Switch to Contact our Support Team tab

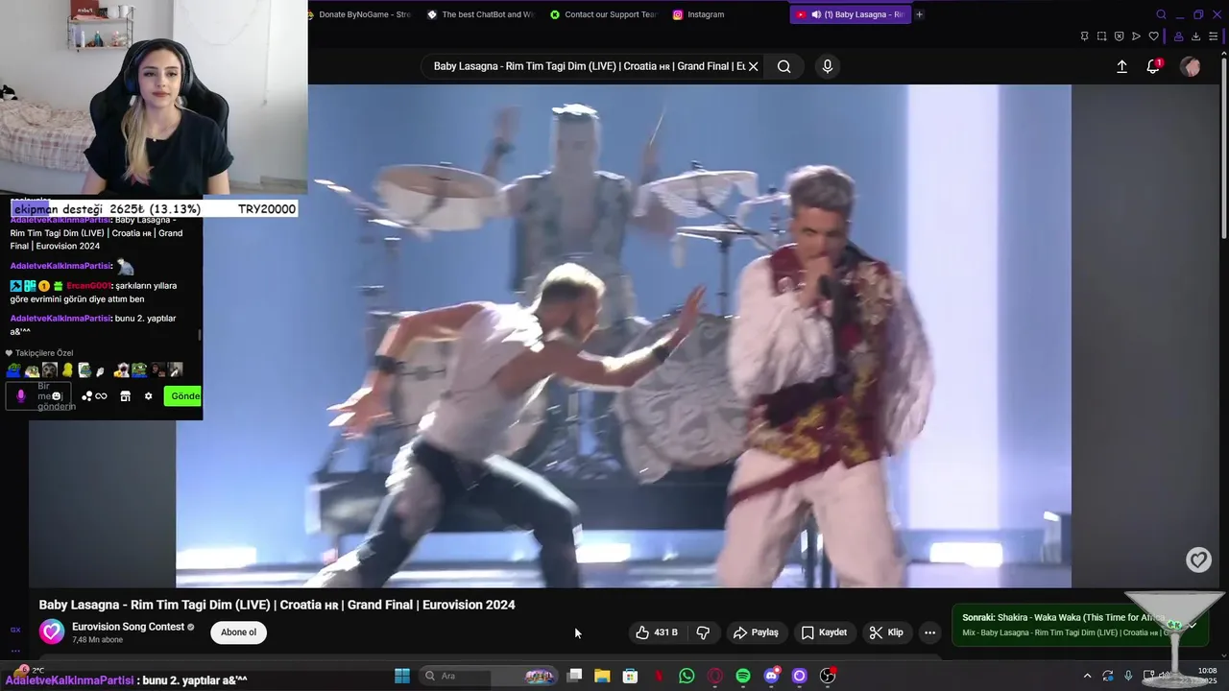pos(603,14)
